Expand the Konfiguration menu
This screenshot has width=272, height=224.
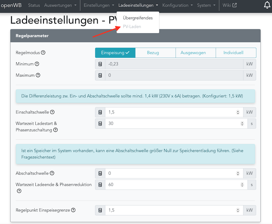pos(175,5)
